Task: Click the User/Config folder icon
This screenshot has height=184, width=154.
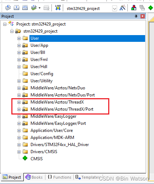Action: tap(25, 73)
